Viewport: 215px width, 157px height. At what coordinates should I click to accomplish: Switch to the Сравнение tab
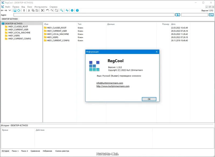[35, 151]
